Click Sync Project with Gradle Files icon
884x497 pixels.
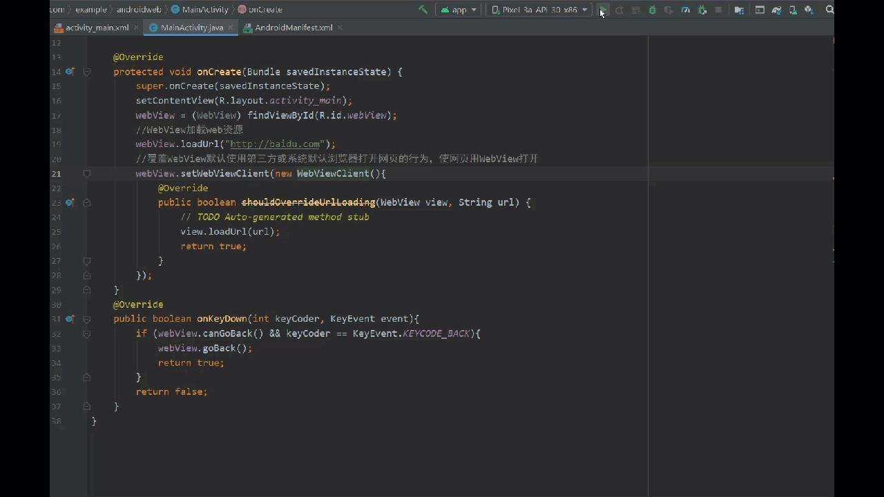776,10
